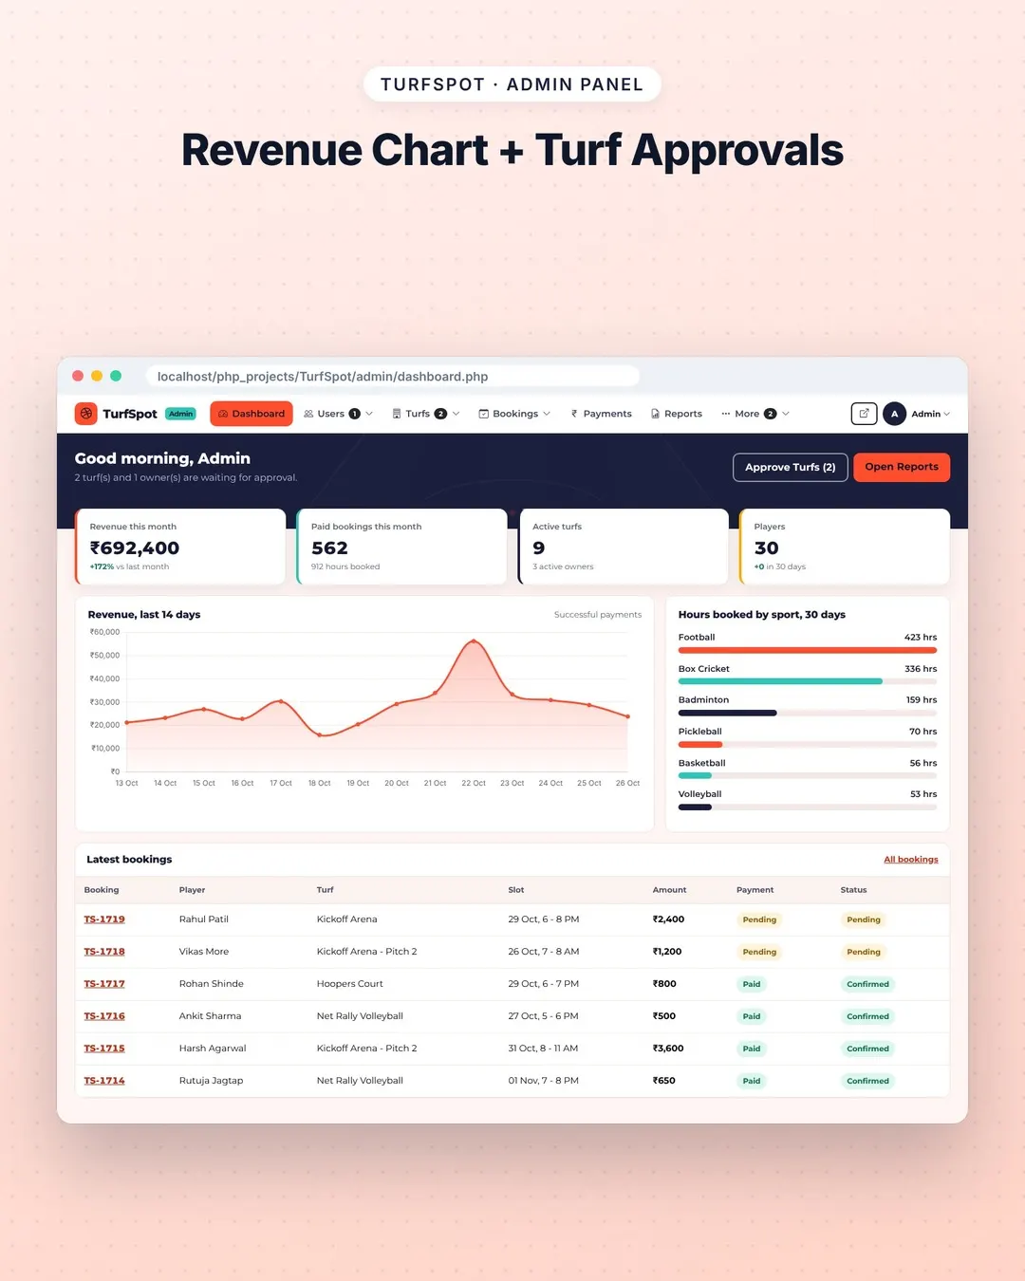Click the Basketball sport label
Viewport: 1025px width, 1281px height.
click(701, 763)
